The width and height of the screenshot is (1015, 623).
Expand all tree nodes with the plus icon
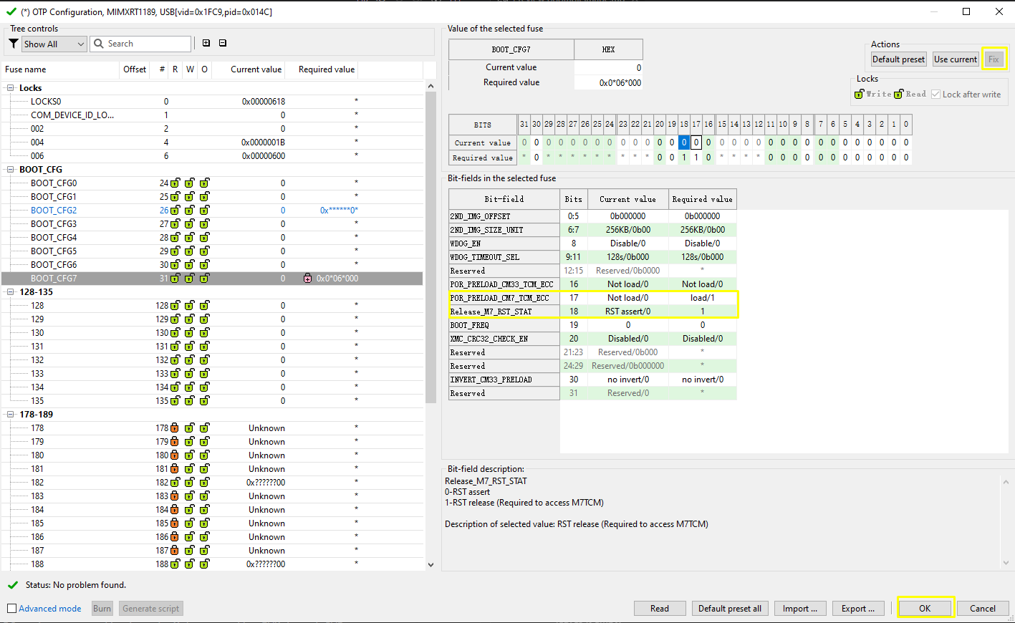[x=206, y=43]
